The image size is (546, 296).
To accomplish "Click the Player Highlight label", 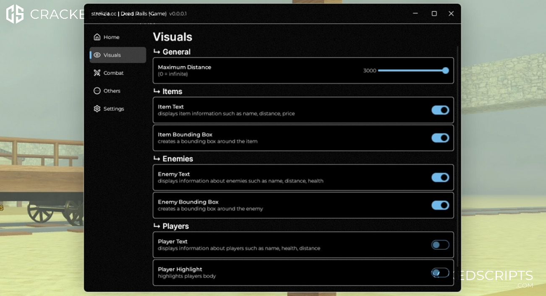I will pos(180,269).
